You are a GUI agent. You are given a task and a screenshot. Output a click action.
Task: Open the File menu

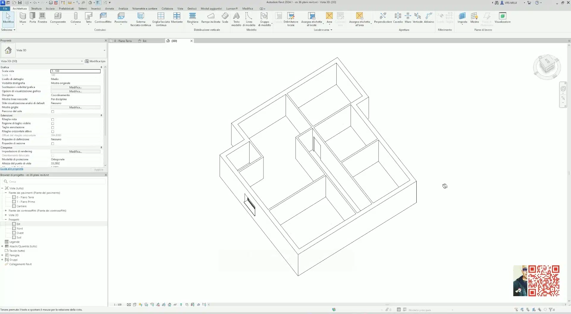pos(5,9)
